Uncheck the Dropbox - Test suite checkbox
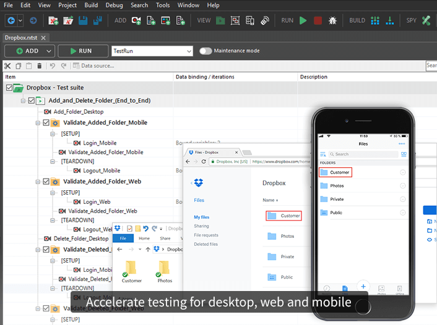This screenshot has width=437, height=325. [x=9, y=88]
